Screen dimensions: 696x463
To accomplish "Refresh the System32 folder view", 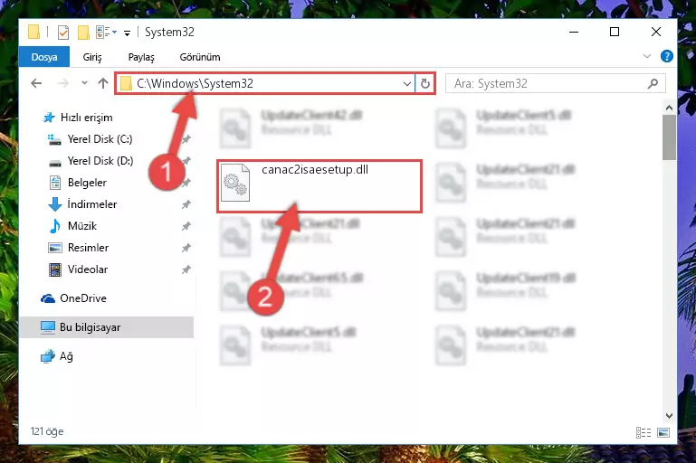I will pos(425,83).
